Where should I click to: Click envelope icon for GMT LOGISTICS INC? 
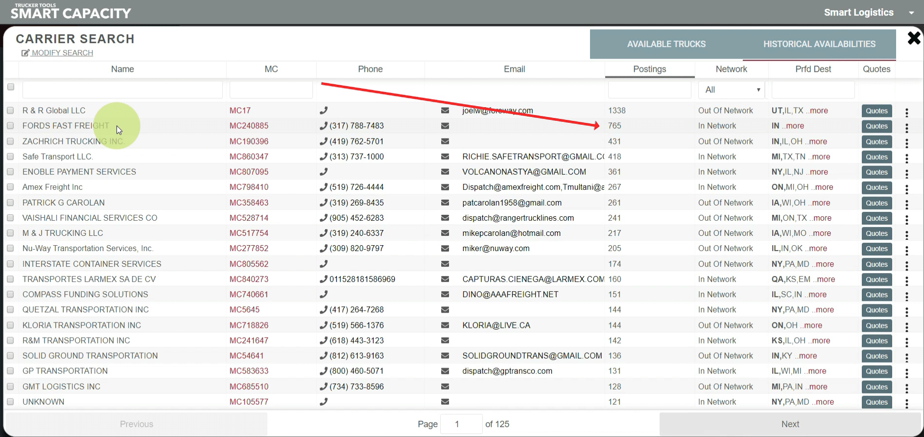[445, 386]
